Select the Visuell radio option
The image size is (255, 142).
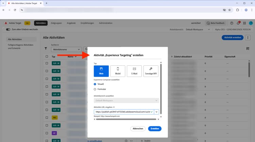pos(95,84)
